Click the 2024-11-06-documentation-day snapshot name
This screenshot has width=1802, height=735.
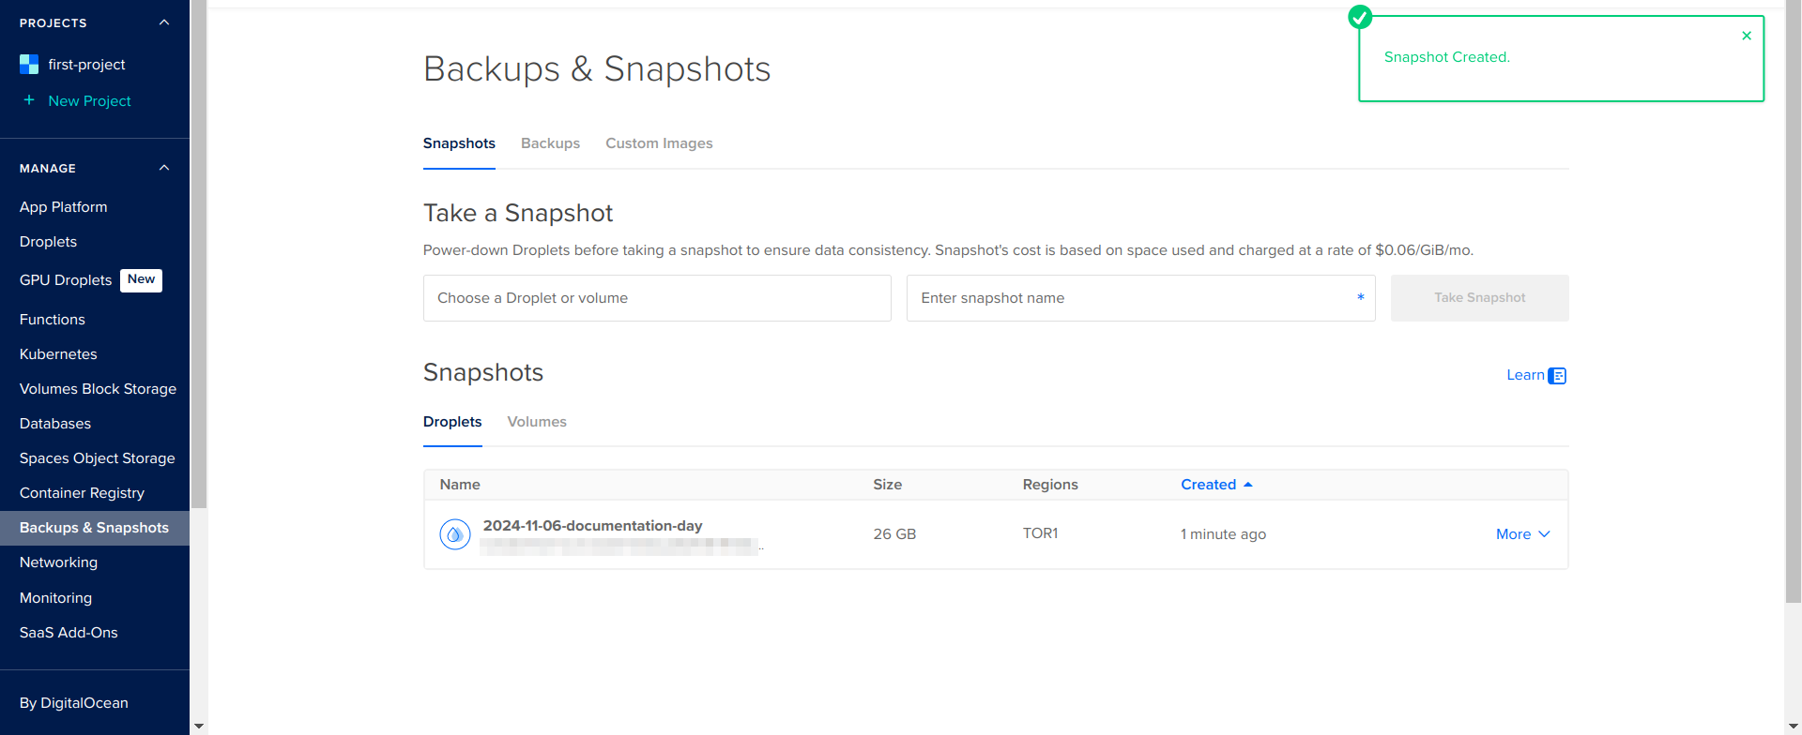point(592,526)
